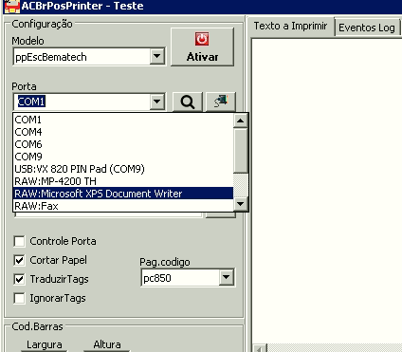Click the port list scrollbar thumb
Screen dimensions: 402x352
(x=241, y=151)
